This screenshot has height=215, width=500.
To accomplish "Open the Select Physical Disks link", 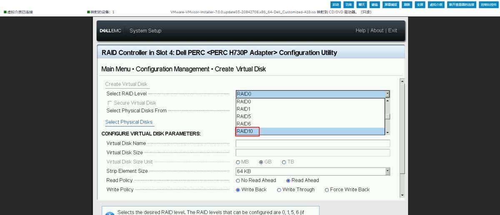I will tap(129, 122).
